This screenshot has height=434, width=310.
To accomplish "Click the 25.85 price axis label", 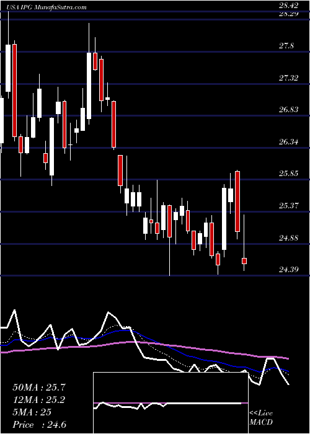I will [x=289, y=174].
